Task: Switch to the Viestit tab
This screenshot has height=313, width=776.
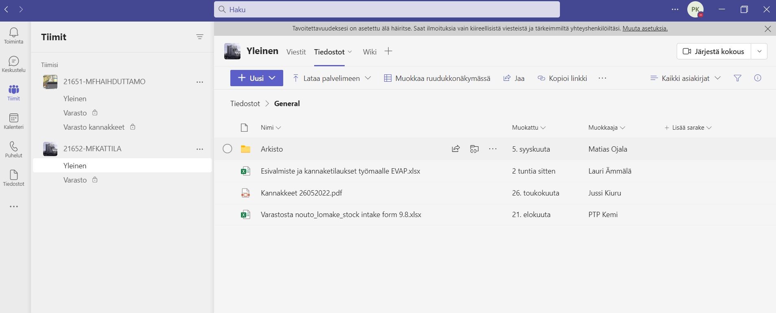Action: [x=296, y=52]
